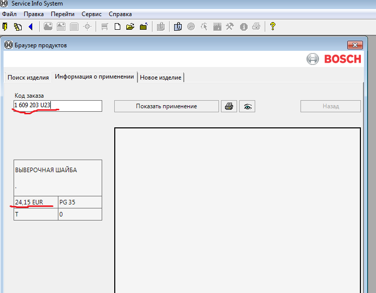Click the grayed printer icon in toolbar
376x293 pixels.
[256, 27]
